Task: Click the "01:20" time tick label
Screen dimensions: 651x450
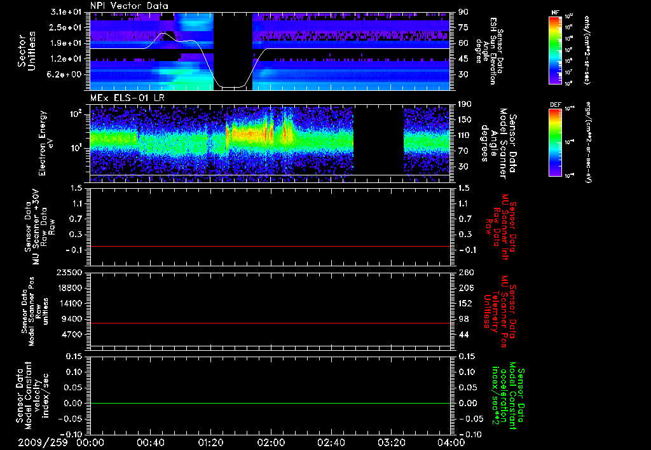Action: (x=210, y=443)
